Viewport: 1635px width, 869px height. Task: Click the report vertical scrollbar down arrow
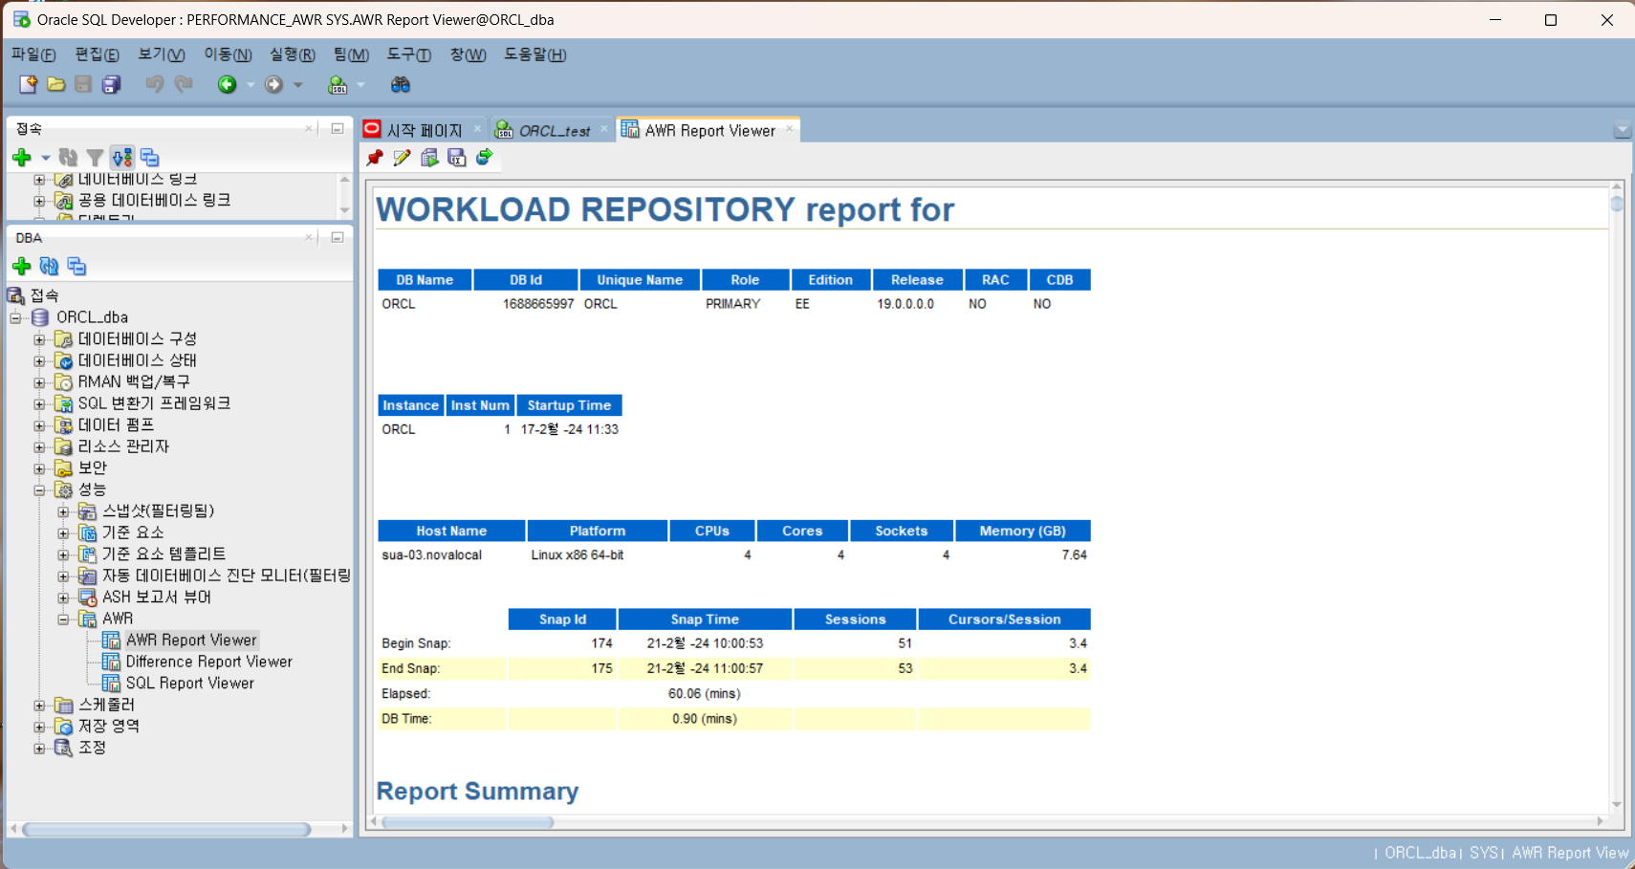pyautogui.click(x=1617, y=805)
